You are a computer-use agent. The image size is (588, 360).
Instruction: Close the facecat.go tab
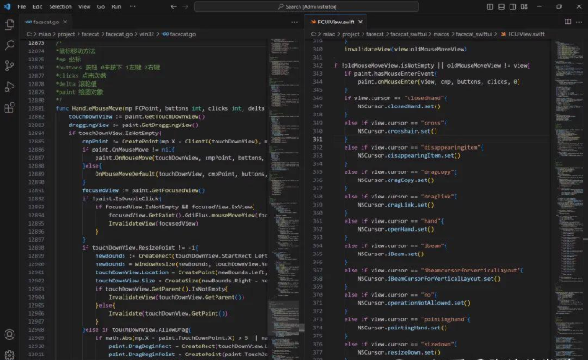click(65, 22)
